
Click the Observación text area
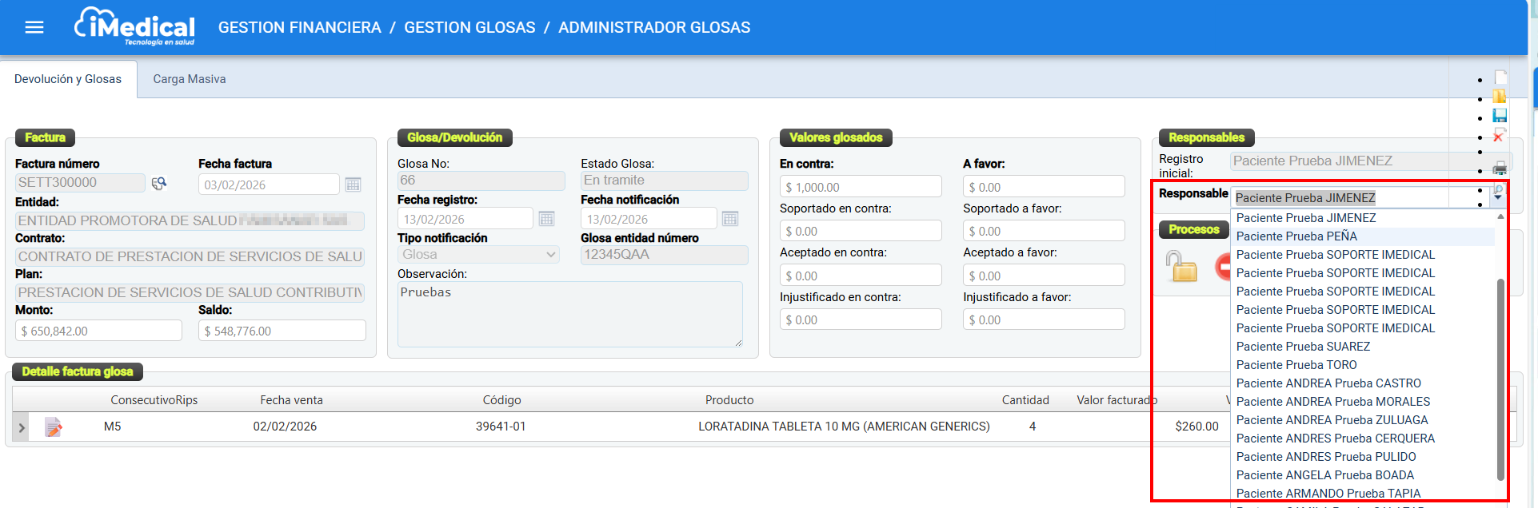(x=569, y=314)
